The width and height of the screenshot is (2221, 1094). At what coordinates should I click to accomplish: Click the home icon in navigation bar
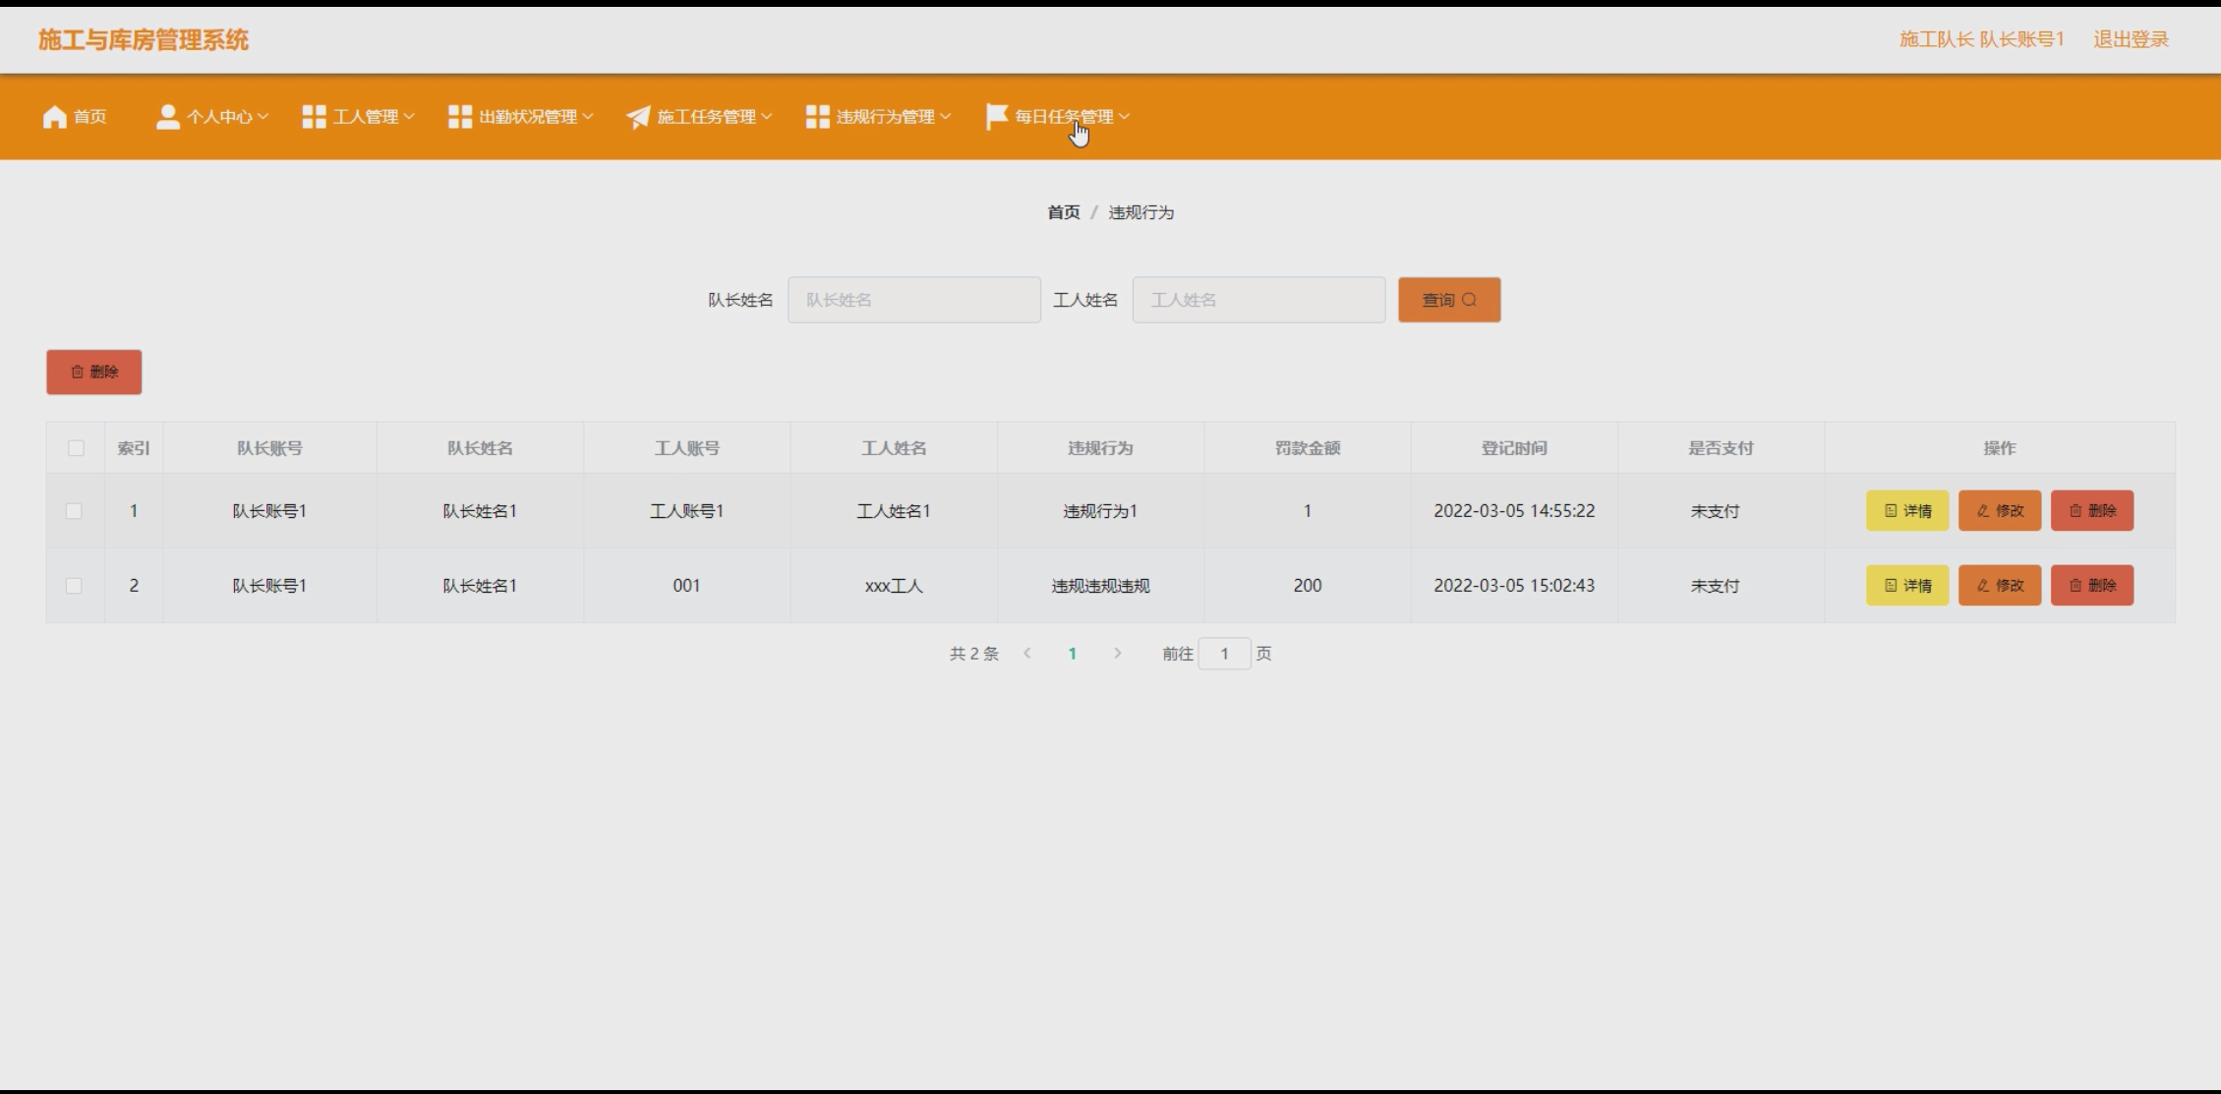tap(55, 117)
